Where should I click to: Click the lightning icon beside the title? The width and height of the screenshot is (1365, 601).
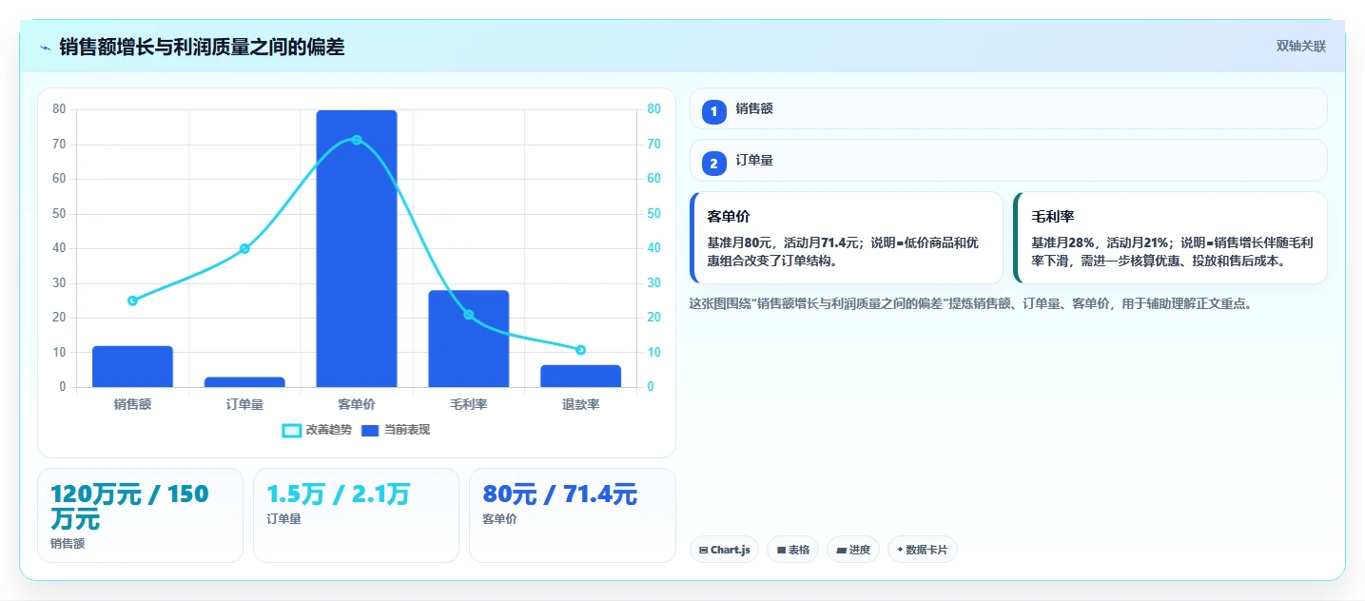click(45, 48)
